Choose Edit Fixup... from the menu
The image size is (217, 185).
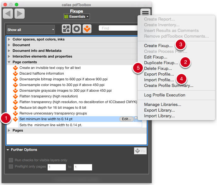(x=155, y=57)
